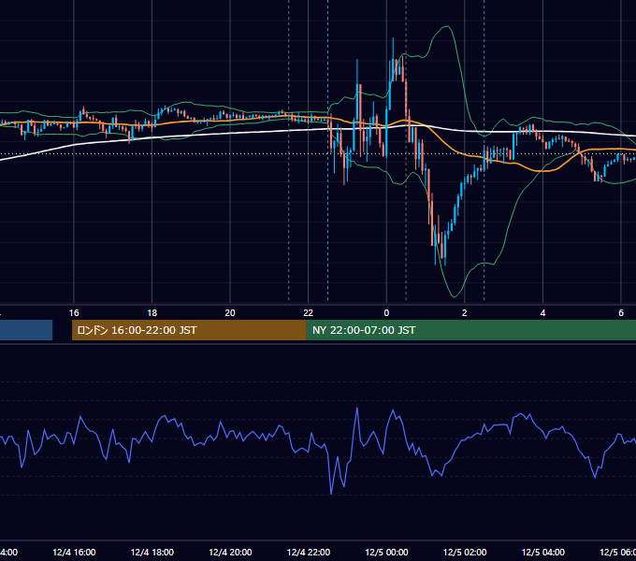
Task: Click the 12/4 20:00 time label
Action: 230,552
